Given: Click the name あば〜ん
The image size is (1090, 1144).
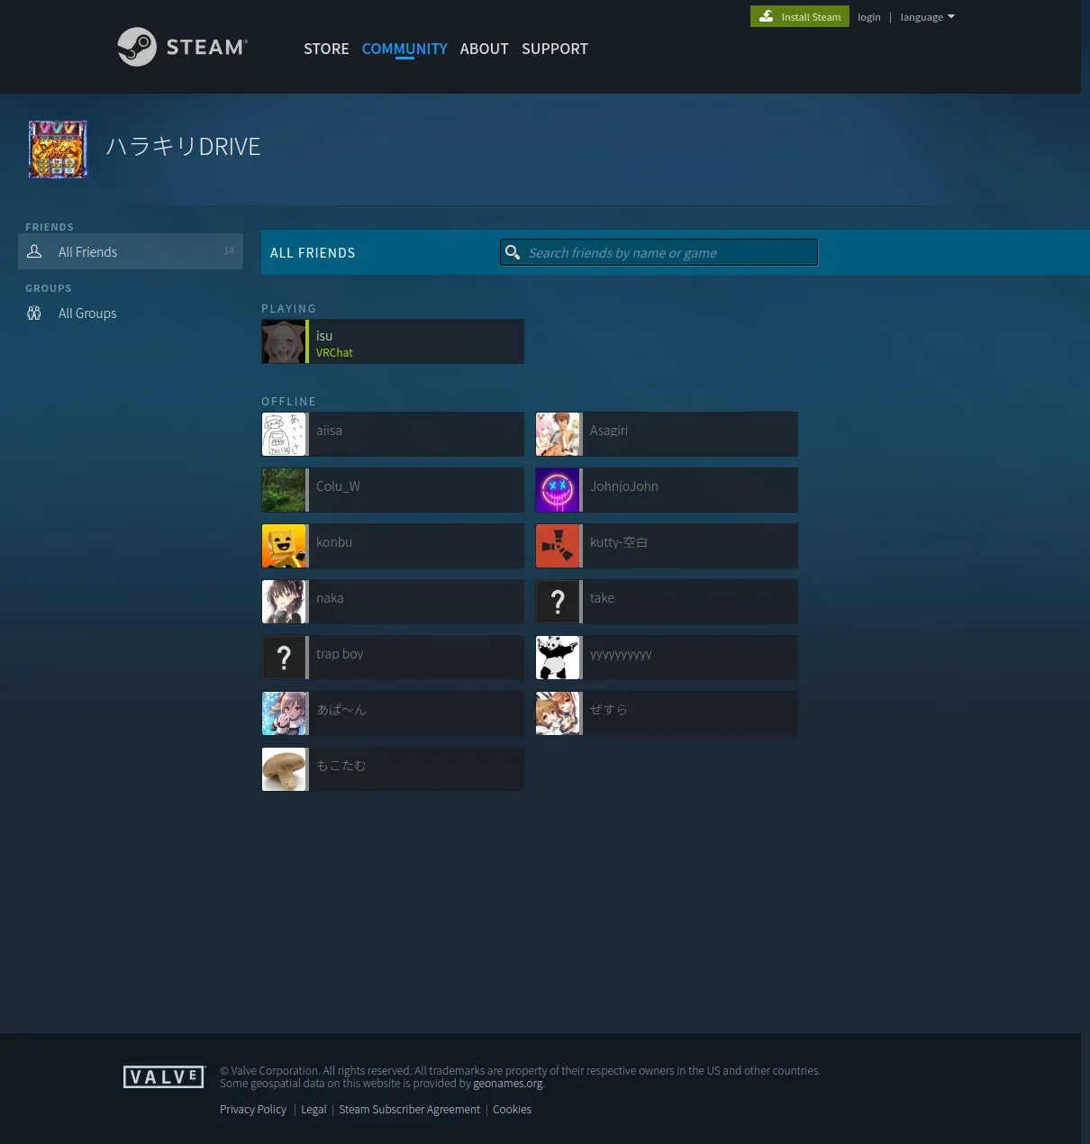Looking at the screenshot, I should (341, 709).
